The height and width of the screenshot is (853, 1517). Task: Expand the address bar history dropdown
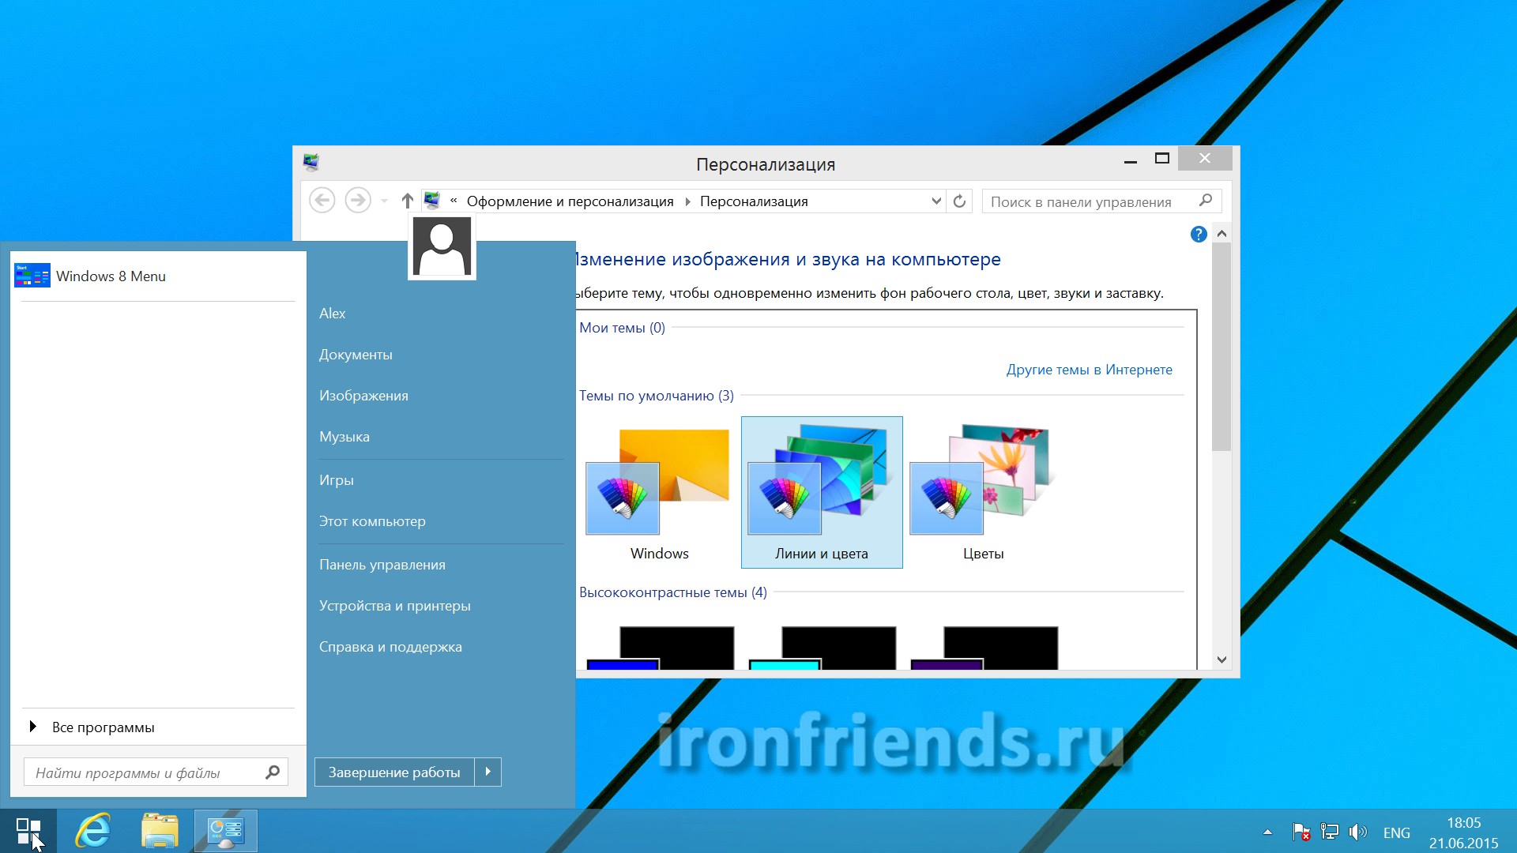[936, 201]
